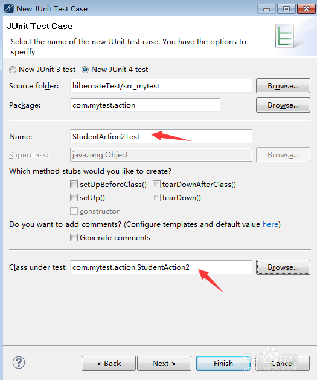Click Finish to create the test case
The height and width of the screenshot is (380, 317).
[223, 363]
